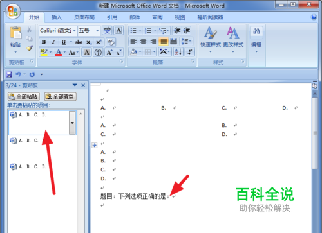322x233 pixels.
Task: Toggle Underline formatting
Action: point(64,42)
